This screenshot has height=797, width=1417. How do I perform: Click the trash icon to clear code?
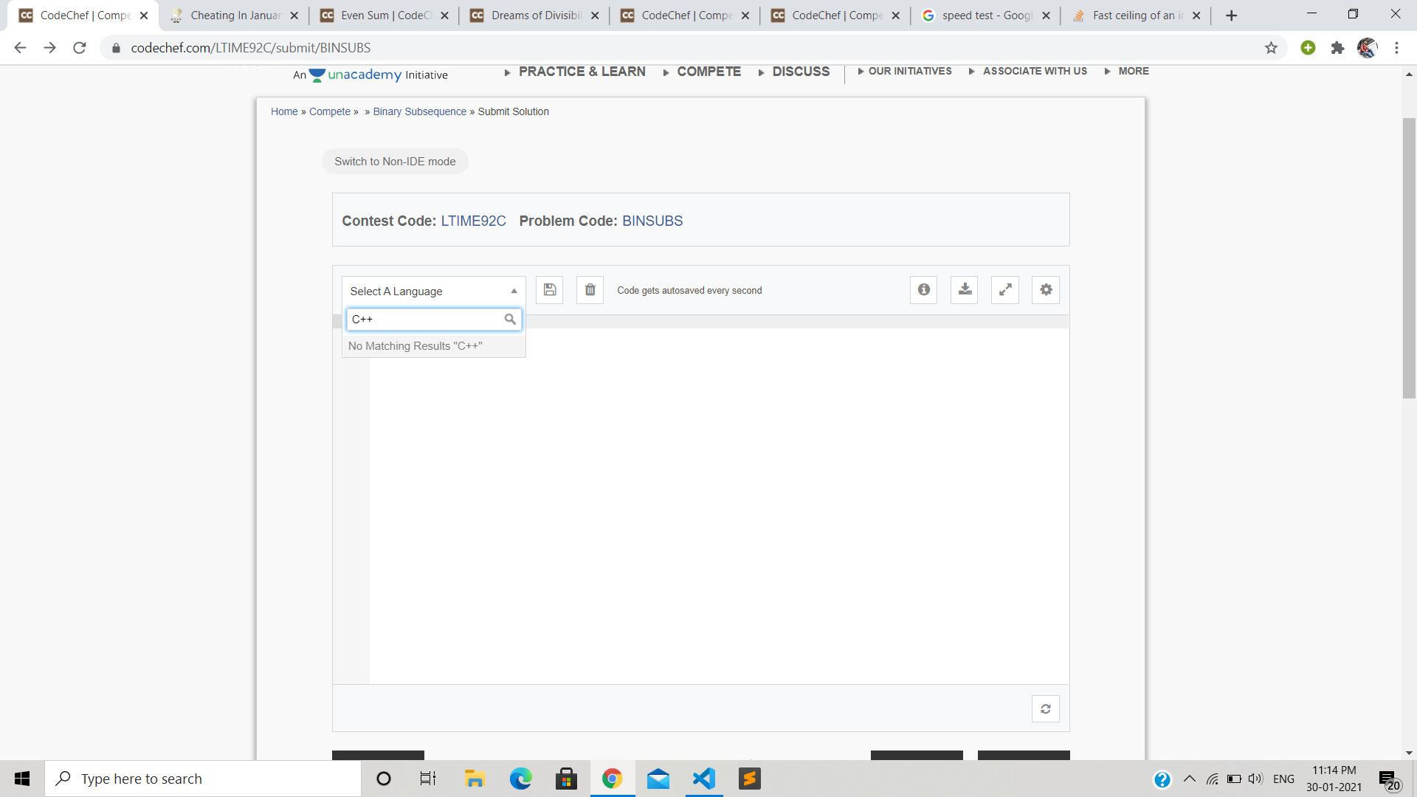(589, 289)
